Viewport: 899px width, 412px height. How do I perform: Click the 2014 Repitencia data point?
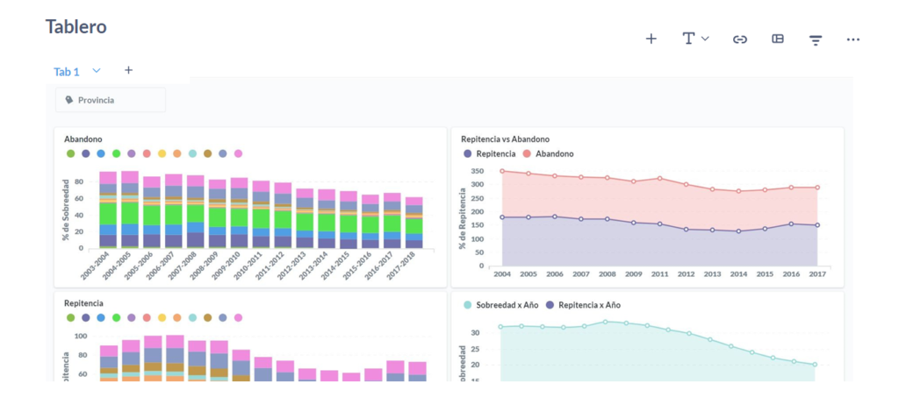[738, 231]
